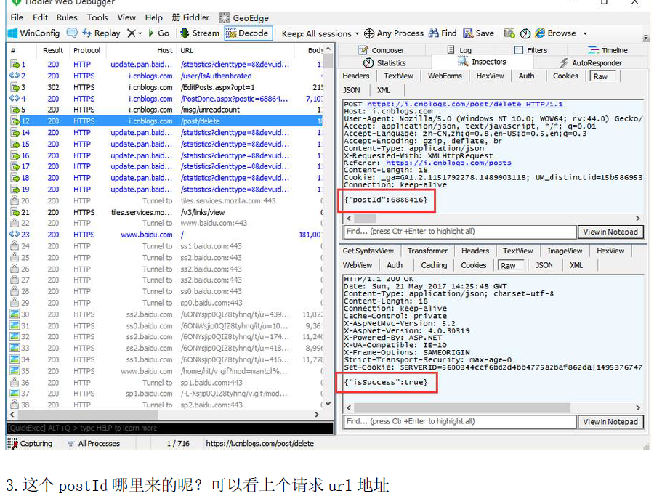This screenshot has width=670, height=504.
Task: Click the Replay toolbar button
Action: (101, 33)
